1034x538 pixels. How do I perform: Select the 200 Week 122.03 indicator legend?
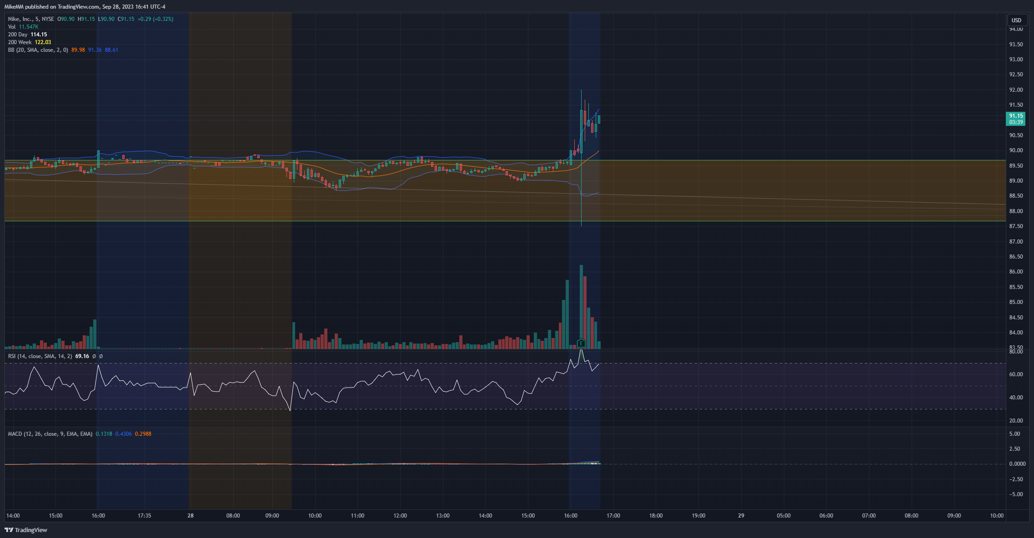pos(30,42)
